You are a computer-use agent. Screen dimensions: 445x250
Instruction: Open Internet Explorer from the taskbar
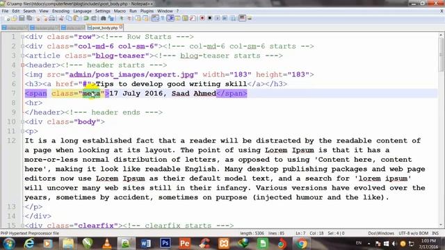pyautogui.click(x=29, y=244)
